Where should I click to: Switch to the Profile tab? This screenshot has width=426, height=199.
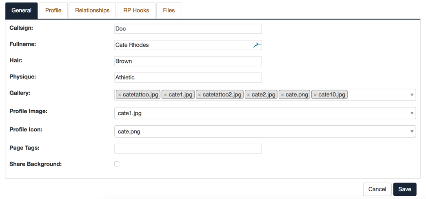pos(53,11)
